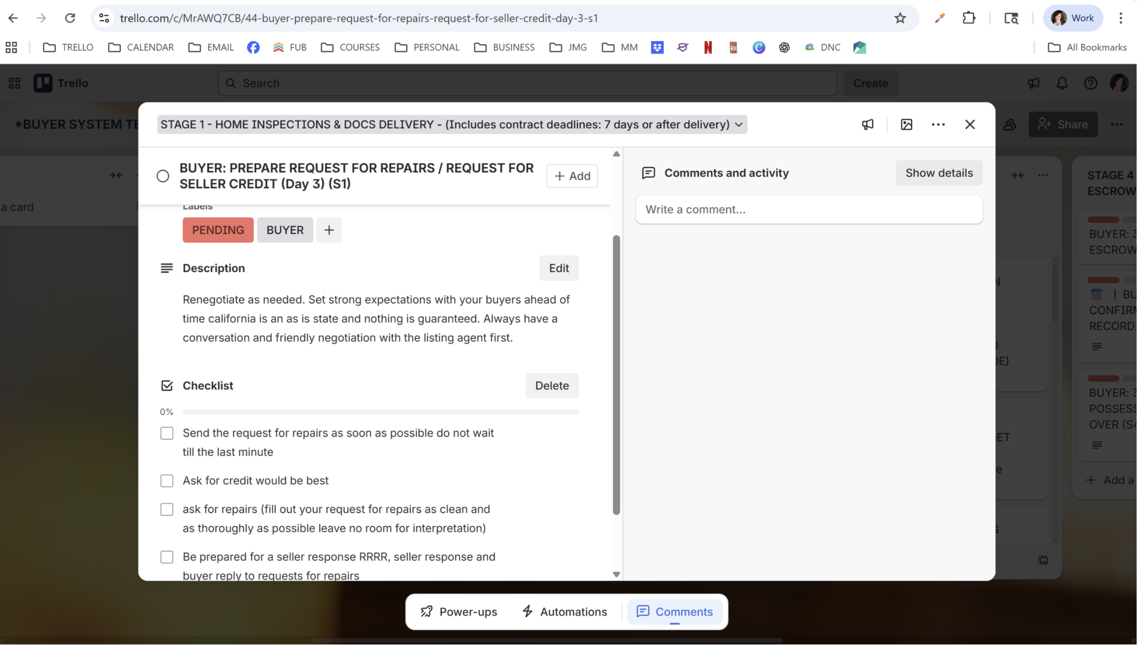Click the Edit description button

tap(559, 268)
